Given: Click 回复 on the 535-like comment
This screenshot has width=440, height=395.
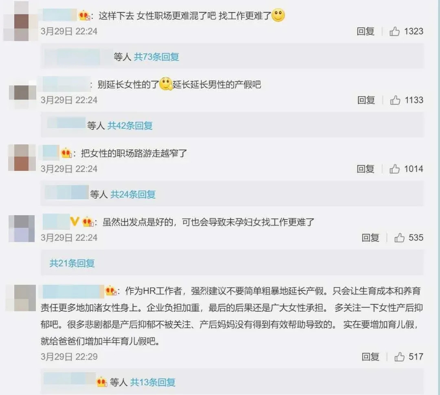Looking at the screenshot, I should point(370,238).
